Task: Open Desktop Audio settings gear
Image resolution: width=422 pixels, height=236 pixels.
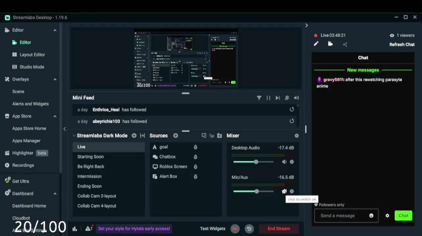Action: click(x=292, y=162)
